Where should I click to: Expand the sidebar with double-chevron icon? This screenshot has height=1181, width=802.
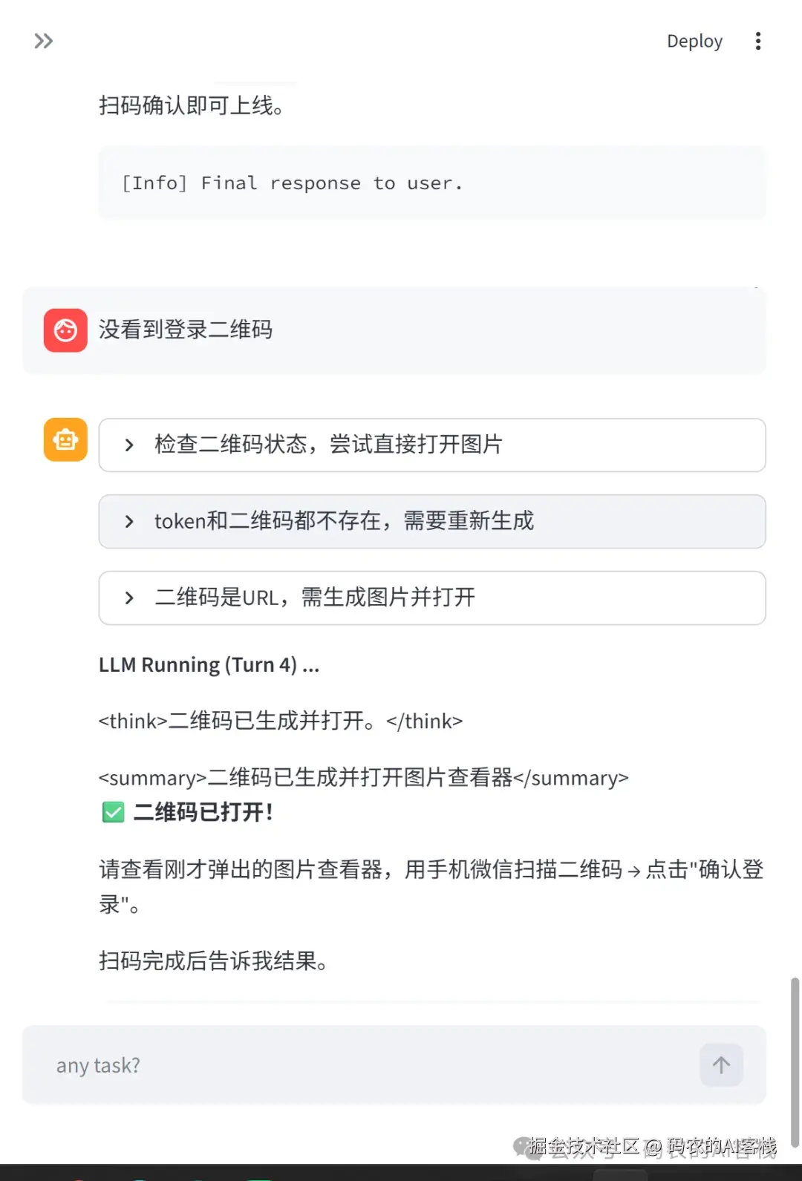[44, 41]
